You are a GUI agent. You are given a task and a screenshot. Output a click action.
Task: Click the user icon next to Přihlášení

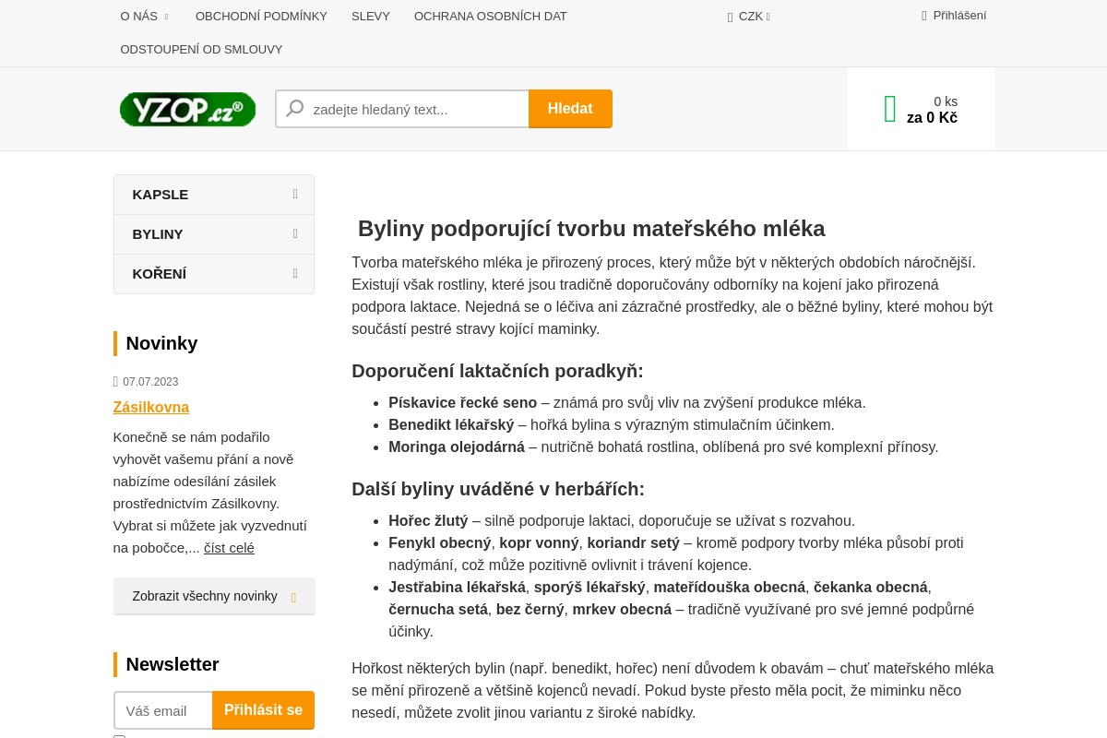[x=922, y=15]
